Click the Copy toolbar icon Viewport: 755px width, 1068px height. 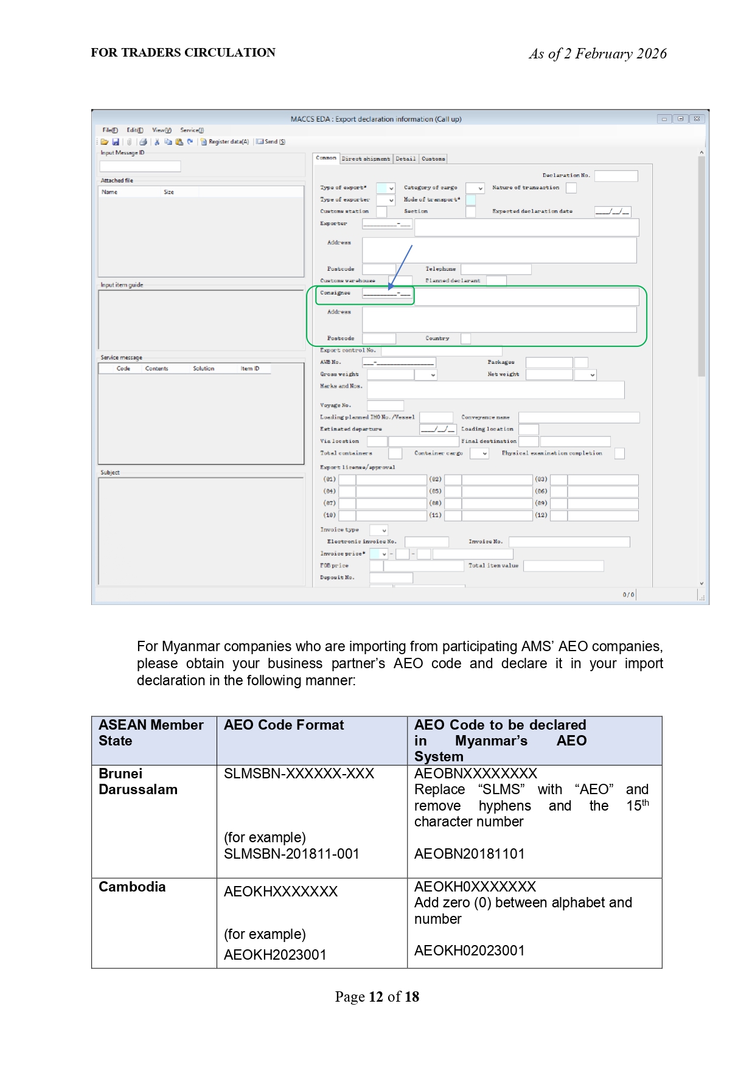click(x=168, y=142)
